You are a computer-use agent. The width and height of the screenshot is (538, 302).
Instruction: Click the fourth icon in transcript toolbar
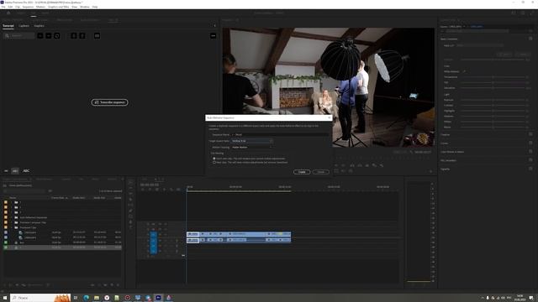click(x=74, y=35)
